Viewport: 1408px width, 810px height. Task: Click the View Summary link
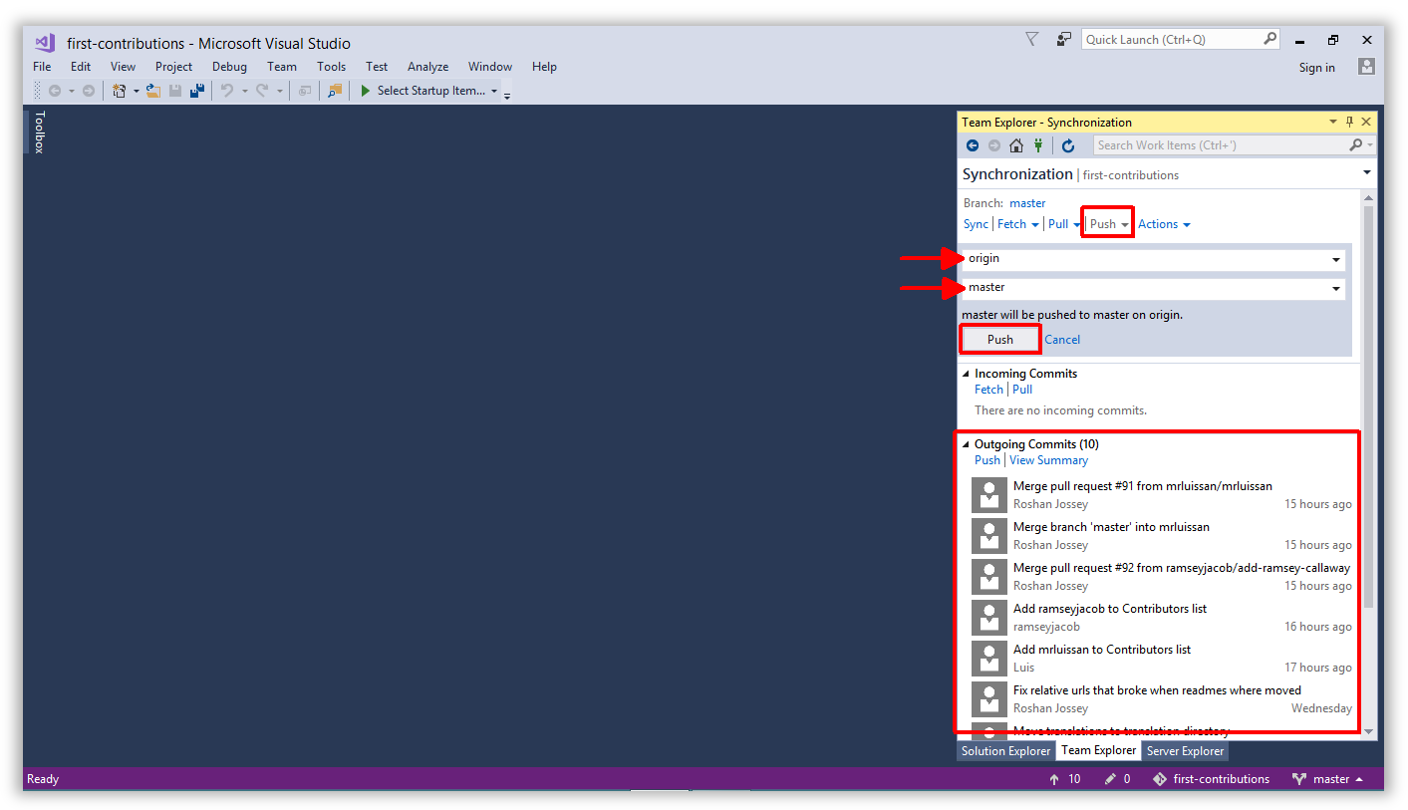tap(1048, 460)
